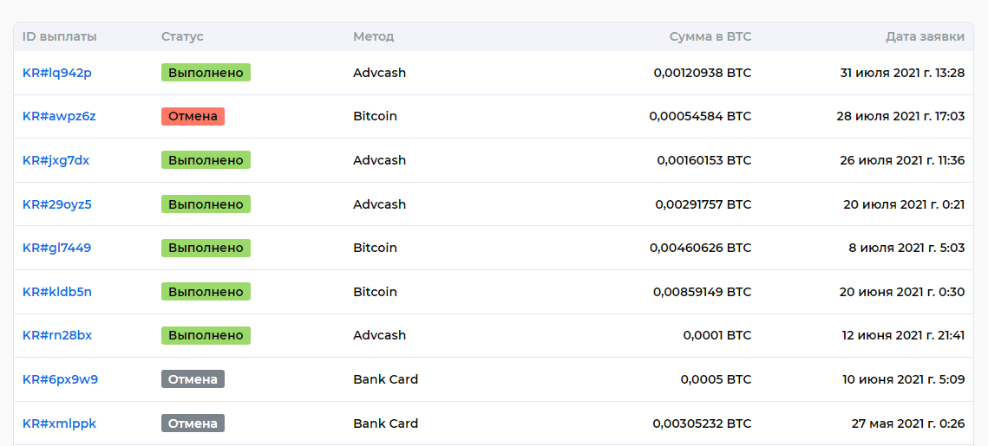Click the 'Дата заявки' column header
988x446 pixels.
tap(925, 36)
